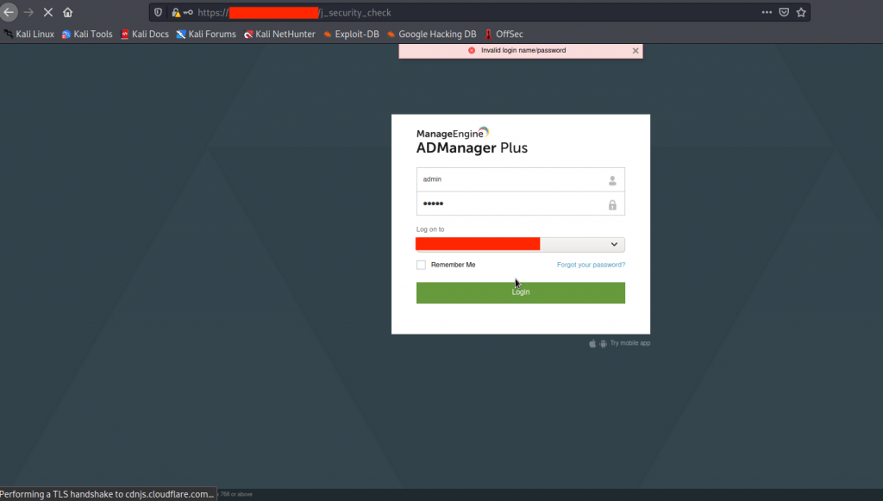Image resolution: width=883 pixels, height=501 pixels.
Task: Click the URL address bar
Action: click(479, 12)
